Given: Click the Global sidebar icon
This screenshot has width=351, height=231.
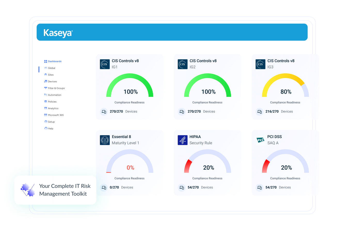Looking at the screenshot, I should 46,68.
